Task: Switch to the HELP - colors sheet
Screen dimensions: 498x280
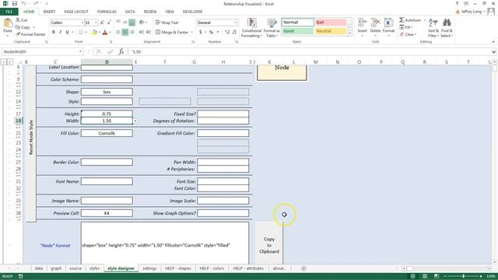Action: 212,268
